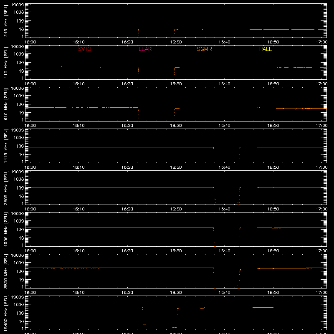
Task: Click the 10000 tick on the 15400 MHz plot
Action: click(18, 297)
